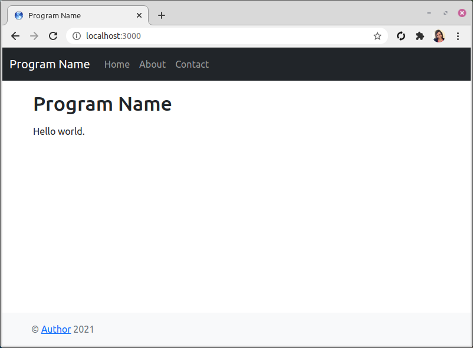The image size is (473, 348).
Task: Open the About navbar link
Action: [152, 65]
